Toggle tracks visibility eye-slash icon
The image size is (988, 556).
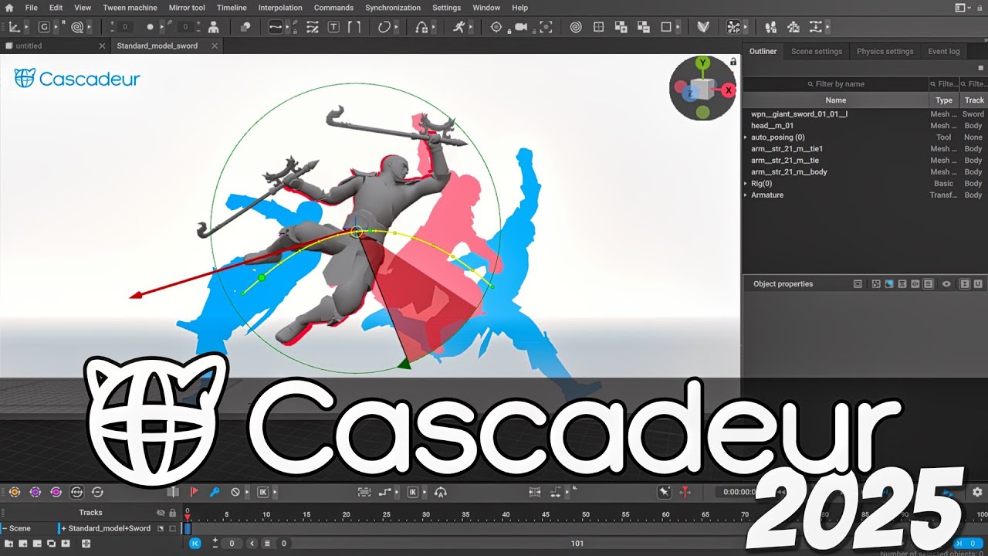pyautogui.click(x=161, y=513)
